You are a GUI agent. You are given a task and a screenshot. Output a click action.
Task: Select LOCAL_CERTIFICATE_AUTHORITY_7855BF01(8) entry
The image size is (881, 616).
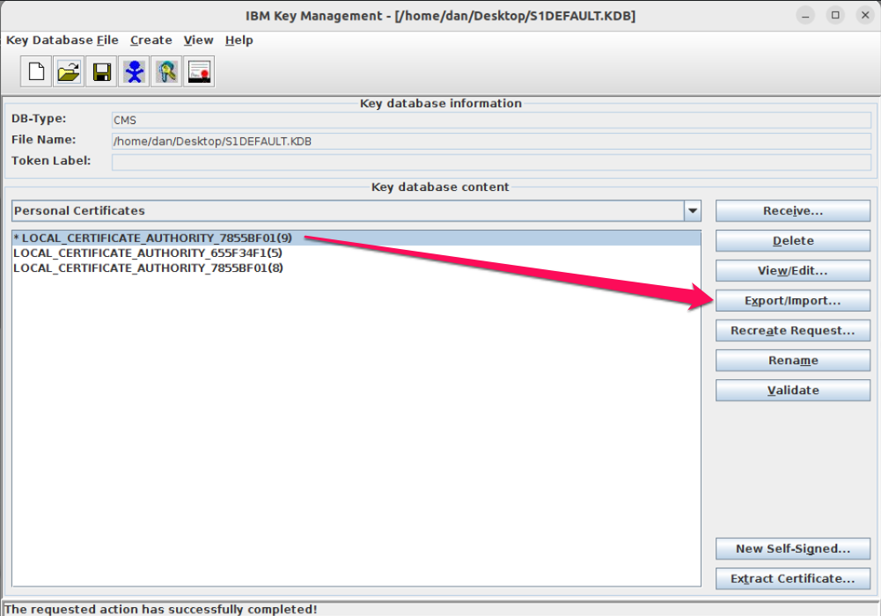(148, 268)
